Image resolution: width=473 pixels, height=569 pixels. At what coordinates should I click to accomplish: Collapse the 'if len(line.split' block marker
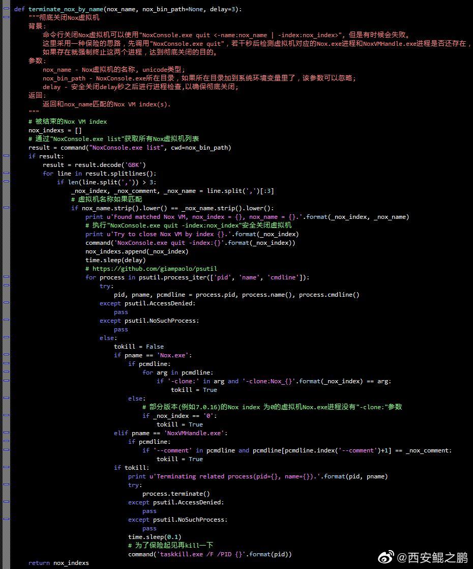(6, 182)
